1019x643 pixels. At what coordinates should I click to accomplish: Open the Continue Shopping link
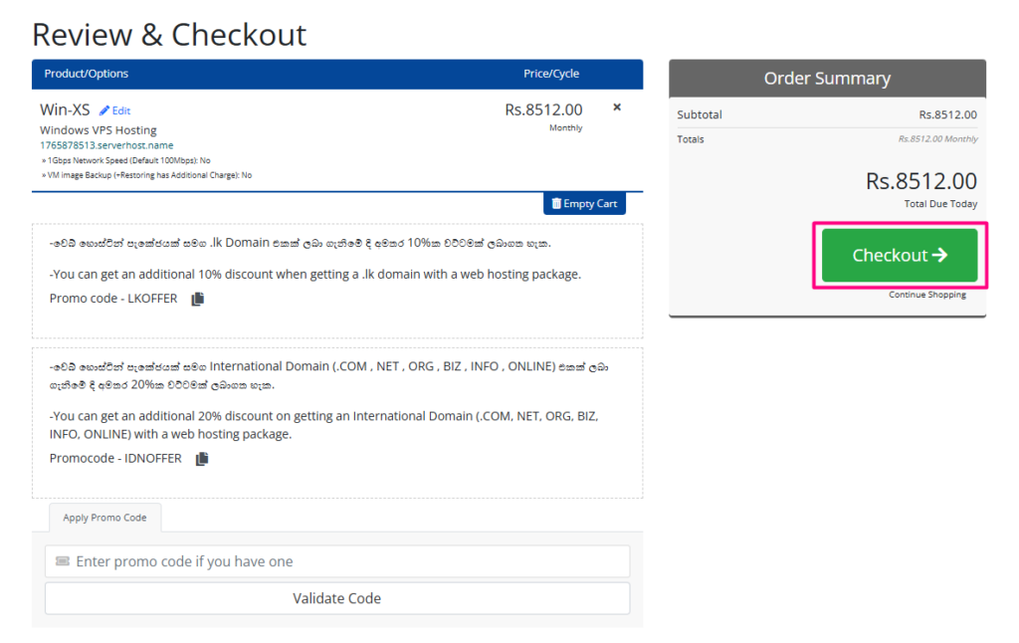point(927,295)
